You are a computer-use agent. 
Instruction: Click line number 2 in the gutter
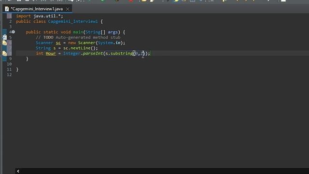point(10,21)
